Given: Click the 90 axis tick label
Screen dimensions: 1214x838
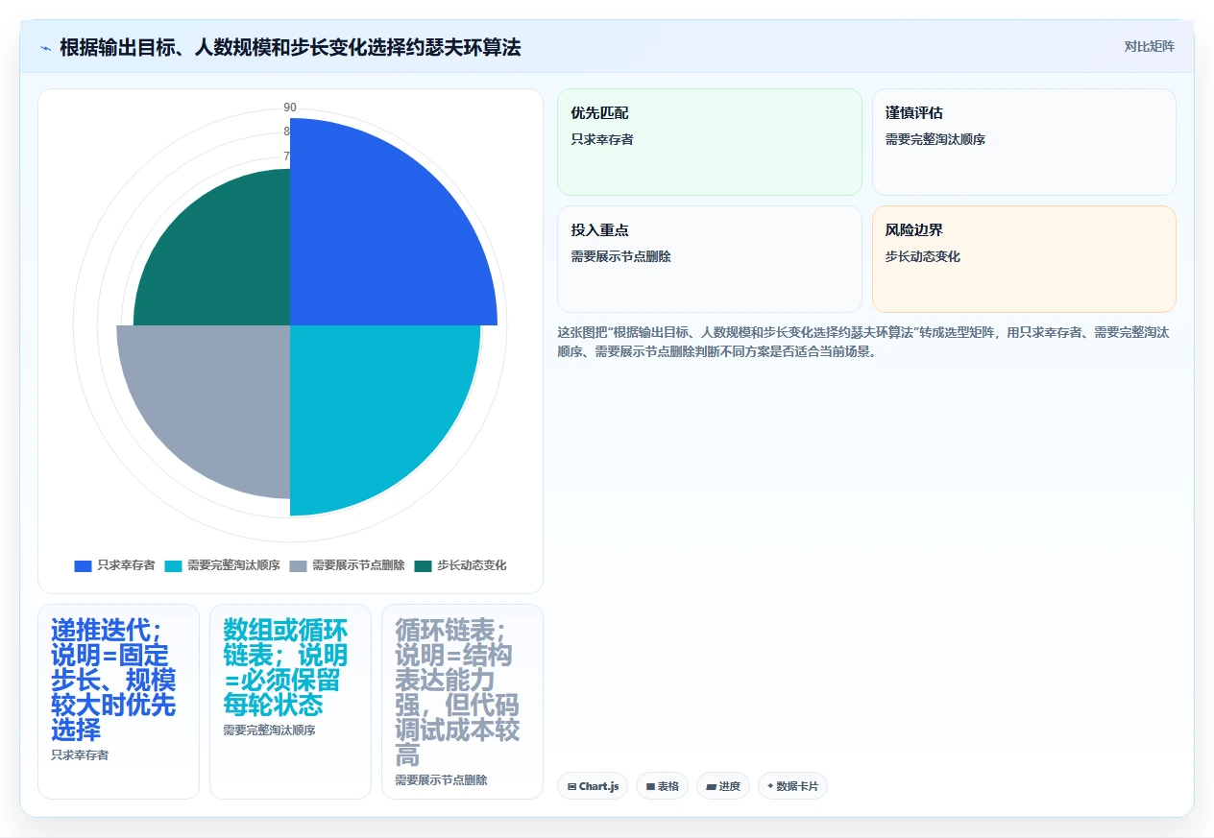Looking at the screenshot, I should point(290,107).
